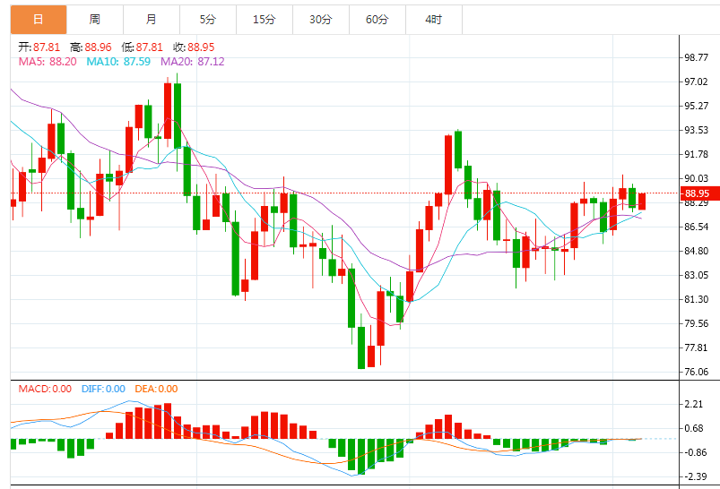Select the 日 daily chart tab
The image size is (720, 489).
(39, 20)
